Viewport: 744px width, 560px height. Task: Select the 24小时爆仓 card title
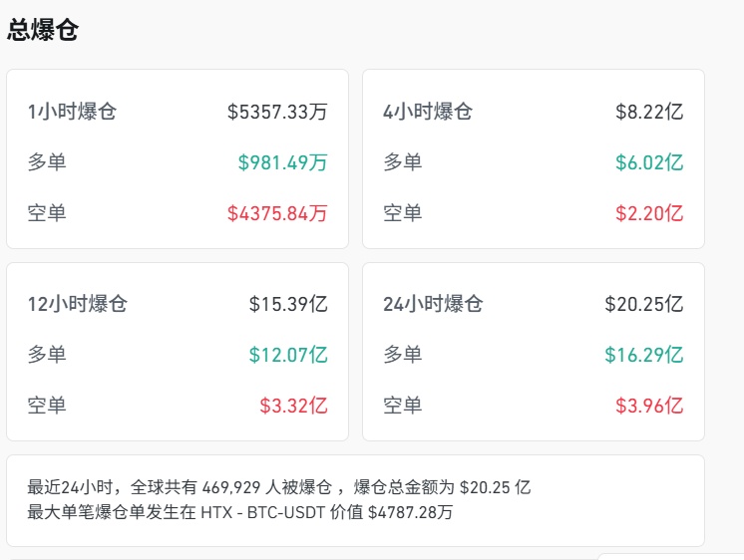tap(433, 304)
